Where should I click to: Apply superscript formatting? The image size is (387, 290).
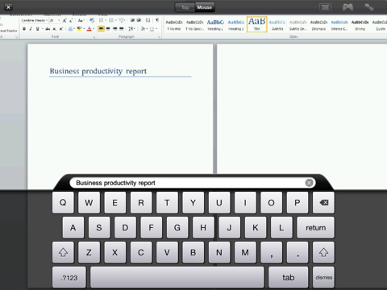tap(61, 29)
